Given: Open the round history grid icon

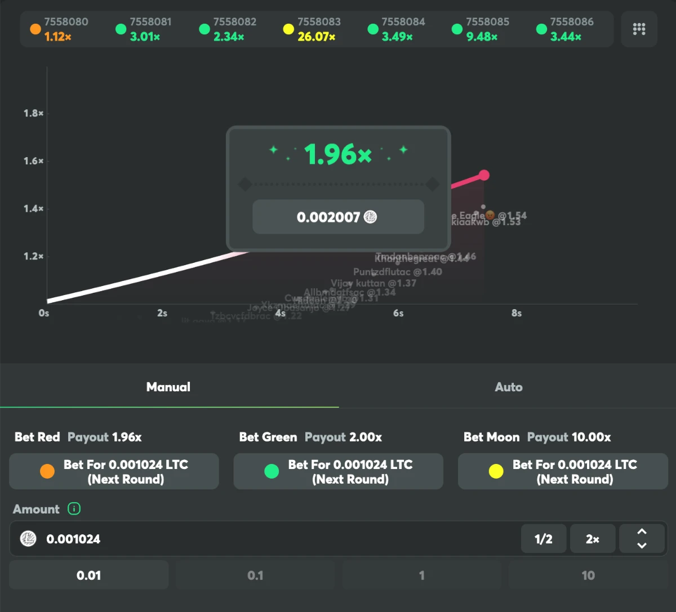Looking at the screenshot, I should point(639,29).
